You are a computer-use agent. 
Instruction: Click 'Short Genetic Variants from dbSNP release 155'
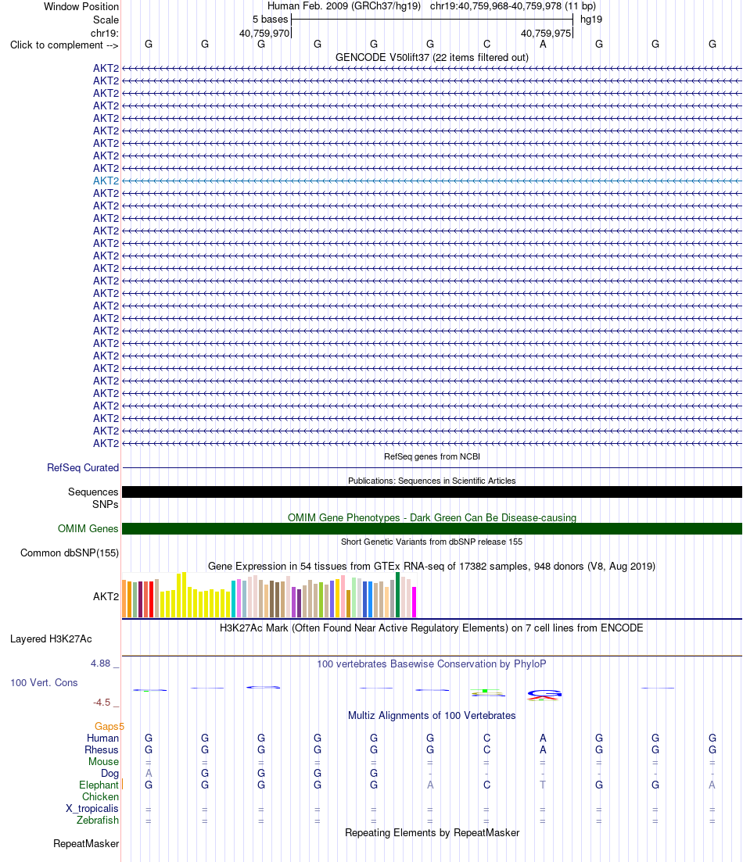[432, 542]
